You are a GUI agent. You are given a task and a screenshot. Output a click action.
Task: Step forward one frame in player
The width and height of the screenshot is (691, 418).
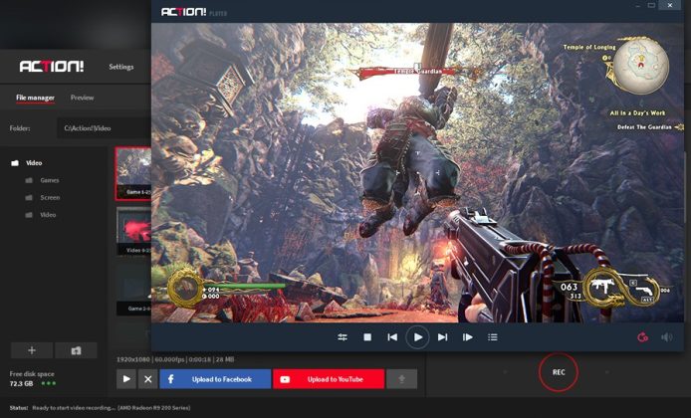click(468, 337)
